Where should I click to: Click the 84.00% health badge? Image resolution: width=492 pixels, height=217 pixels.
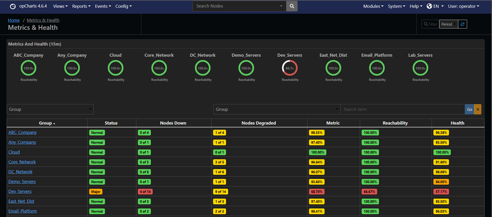point(441,182)
